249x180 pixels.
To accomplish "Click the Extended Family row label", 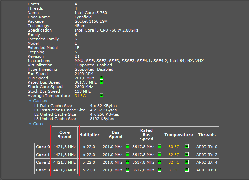I will pos(43,39).
